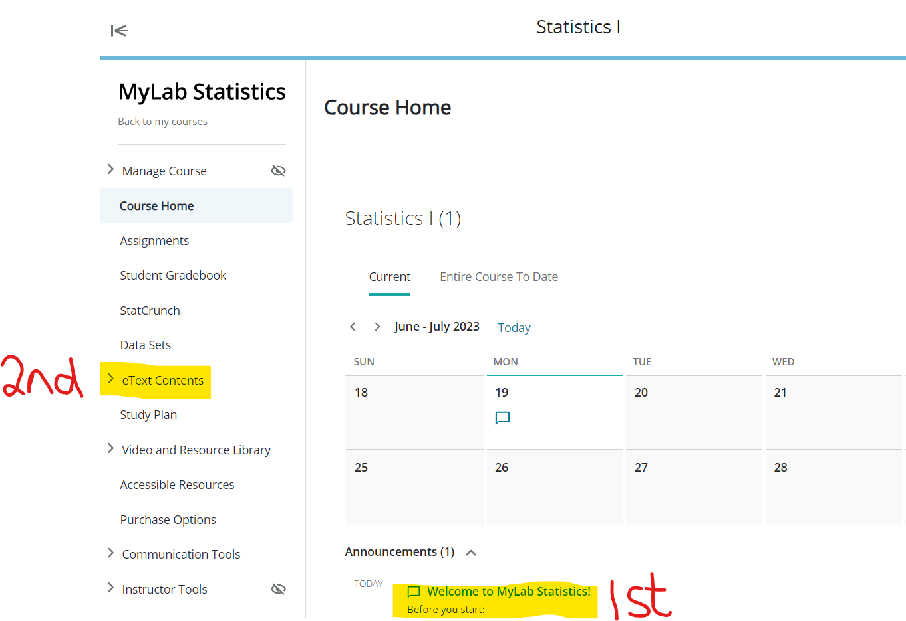Expand the eText Contents section
The height and width of the screenshot is (621, 906).
(x=110, y=379)
